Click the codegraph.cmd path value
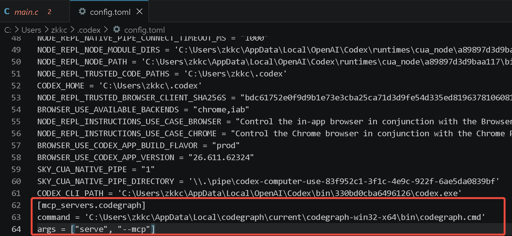 [x=285, y=217]
